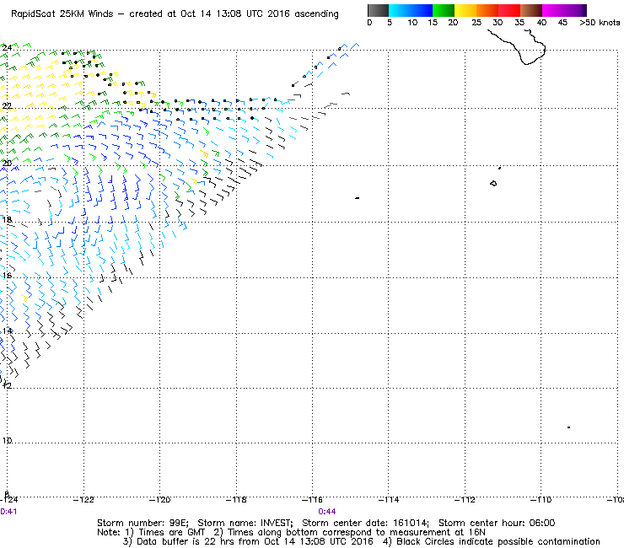Viewport: 624px width, 548px height.
Task: Click the "-114" longitude axis label
Action: click(x=389, y=500)
